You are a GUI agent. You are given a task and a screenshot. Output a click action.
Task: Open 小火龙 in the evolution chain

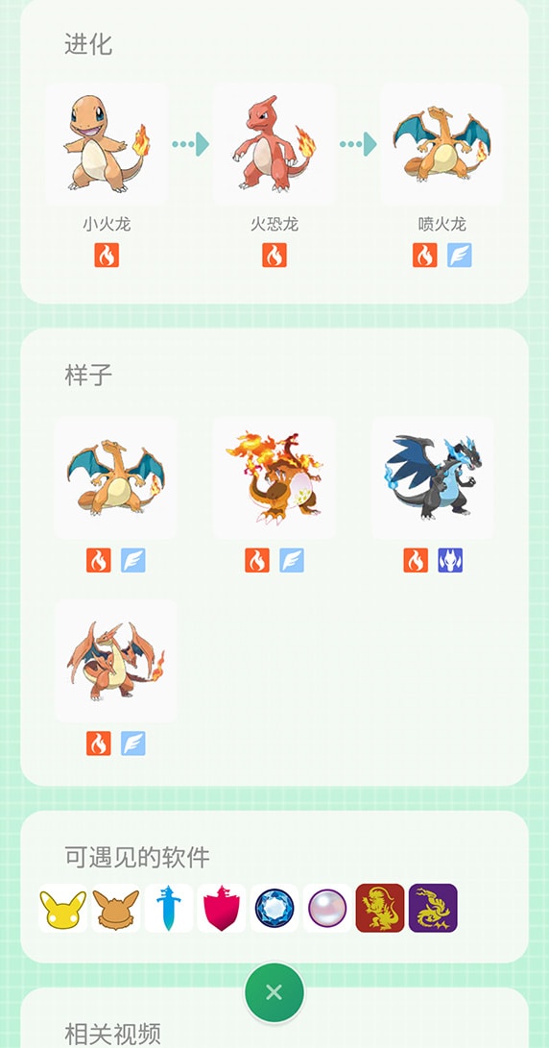click(x=107, y=144)
